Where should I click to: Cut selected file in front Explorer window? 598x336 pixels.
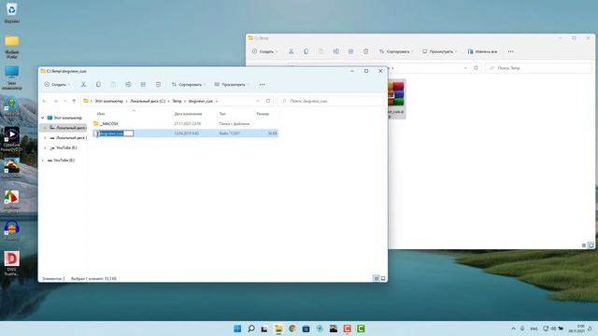pos(83,85)
